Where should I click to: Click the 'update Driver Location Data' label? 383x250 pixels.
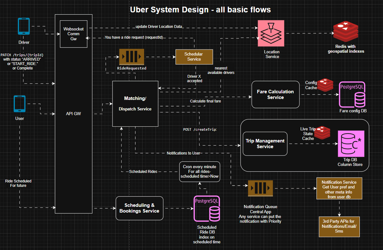point(159,26)
